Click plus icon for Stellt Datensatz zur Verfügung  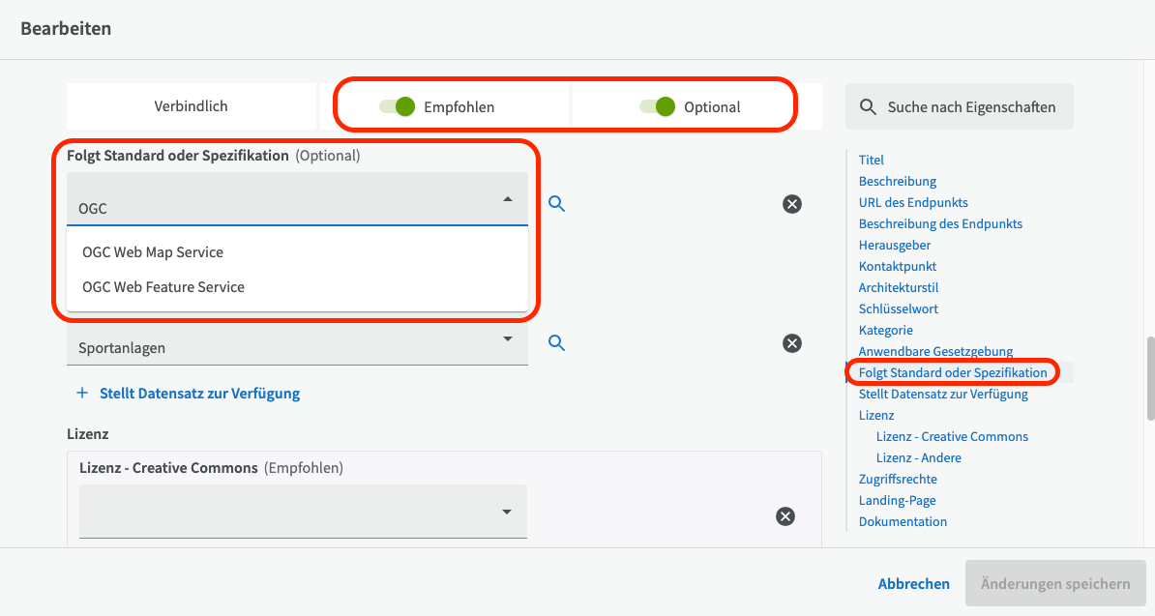click(82, 394)
